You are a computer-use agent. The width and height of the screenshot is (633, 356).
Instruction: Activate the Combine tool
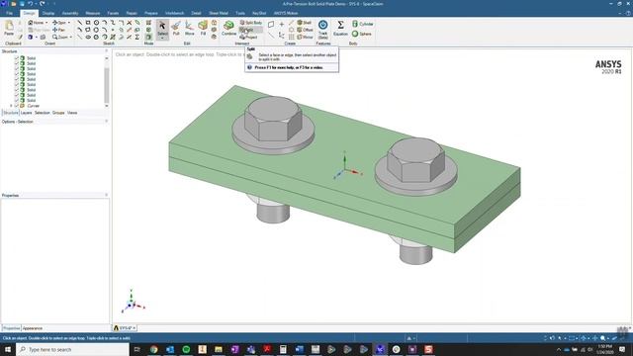click(x=228, y=29)
